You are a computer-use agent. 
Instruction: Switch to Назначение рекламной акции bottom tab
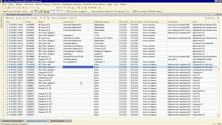coord(36,121)
